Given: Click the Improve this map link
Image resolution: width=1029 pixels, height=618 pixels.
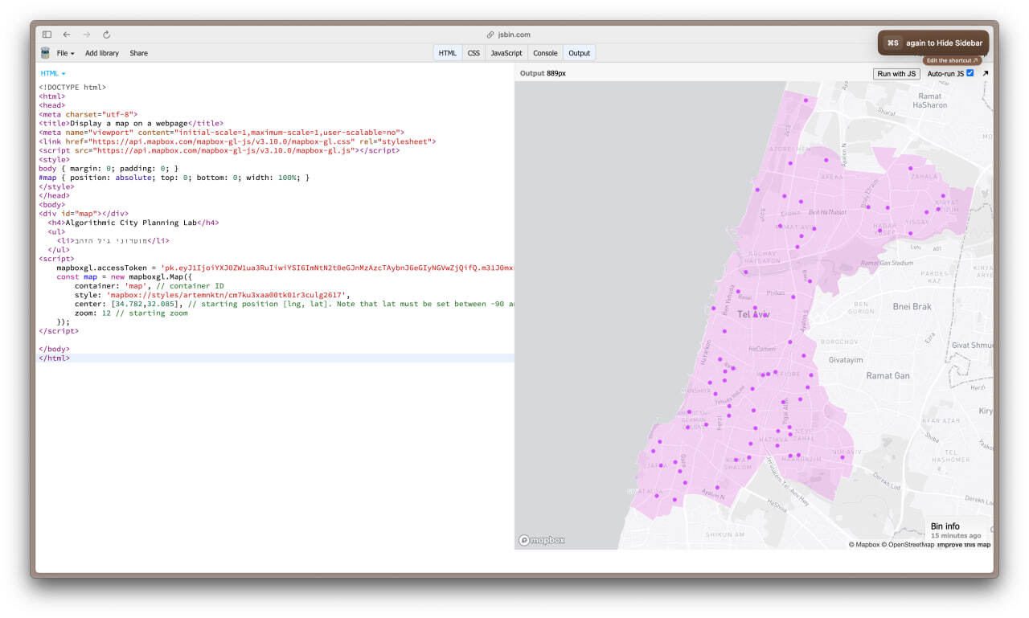Looking at the screenshot, I should coord(964,545).
